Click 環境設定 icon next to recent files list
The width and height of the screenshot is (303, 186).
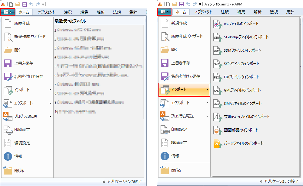pos(8,143)
